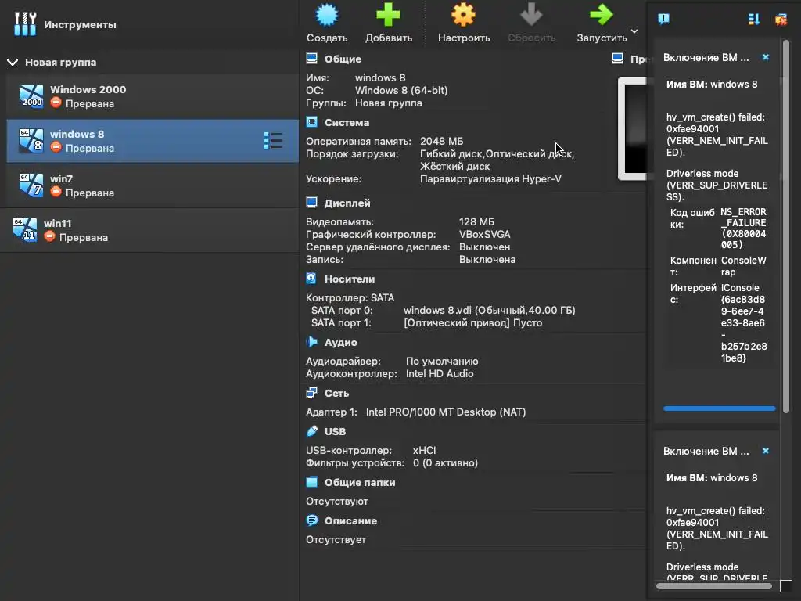Viewport: 801px width, 601px height.
Task: Close the first Включение ВМ notification
Action: pos(765,57)
